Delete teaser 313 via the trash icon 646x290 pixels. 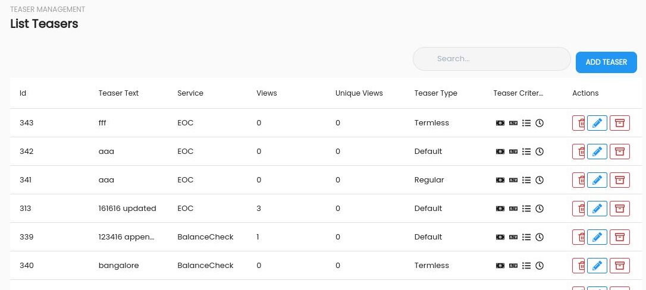[579, 209]
